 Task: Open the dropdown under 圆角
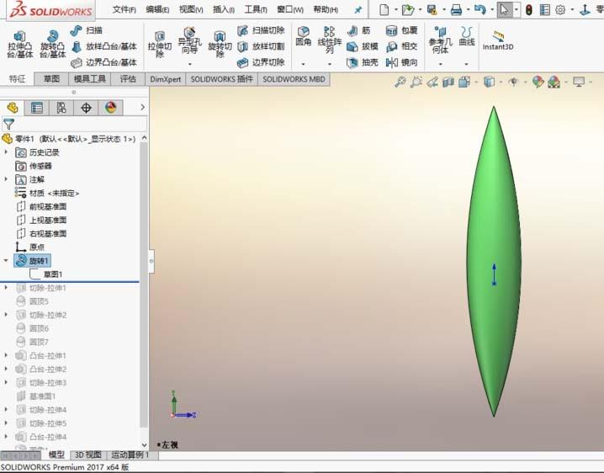point(303,64)
